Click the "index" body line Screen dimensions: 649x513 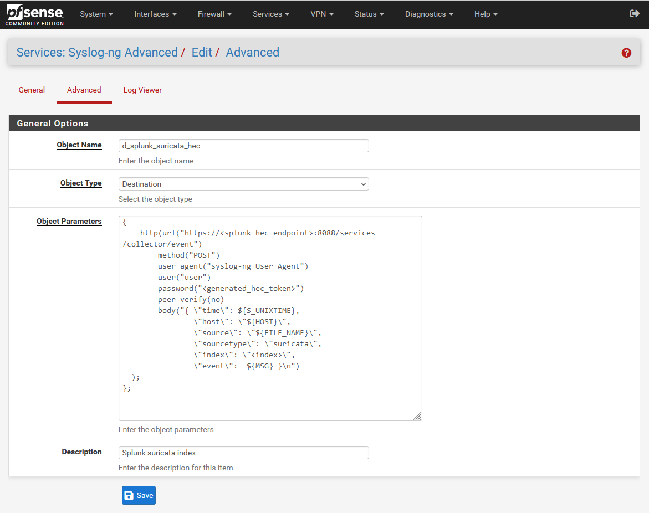tap(244, 355)
